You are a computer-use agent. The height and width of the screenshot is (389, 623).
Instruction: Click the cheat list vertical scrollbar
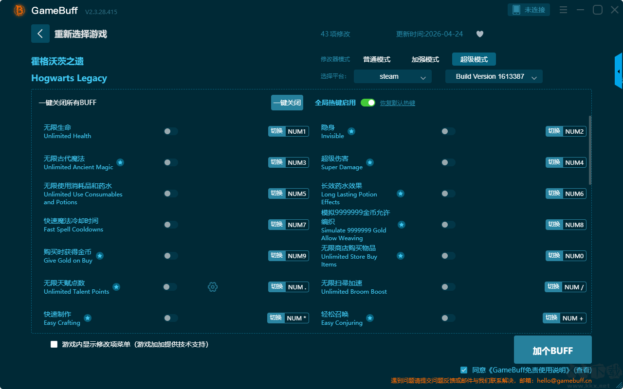[590, 150]
